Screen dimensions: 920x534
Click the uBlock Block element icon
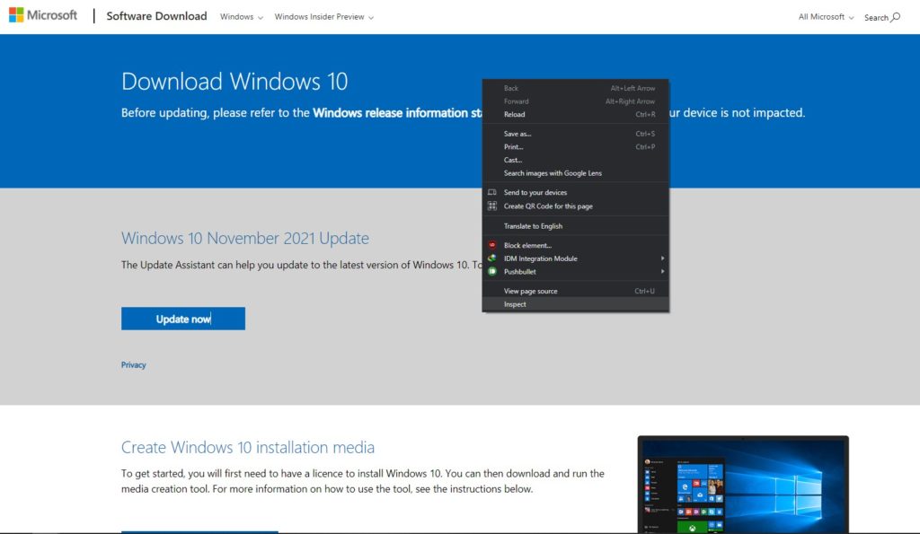point(491,245)
